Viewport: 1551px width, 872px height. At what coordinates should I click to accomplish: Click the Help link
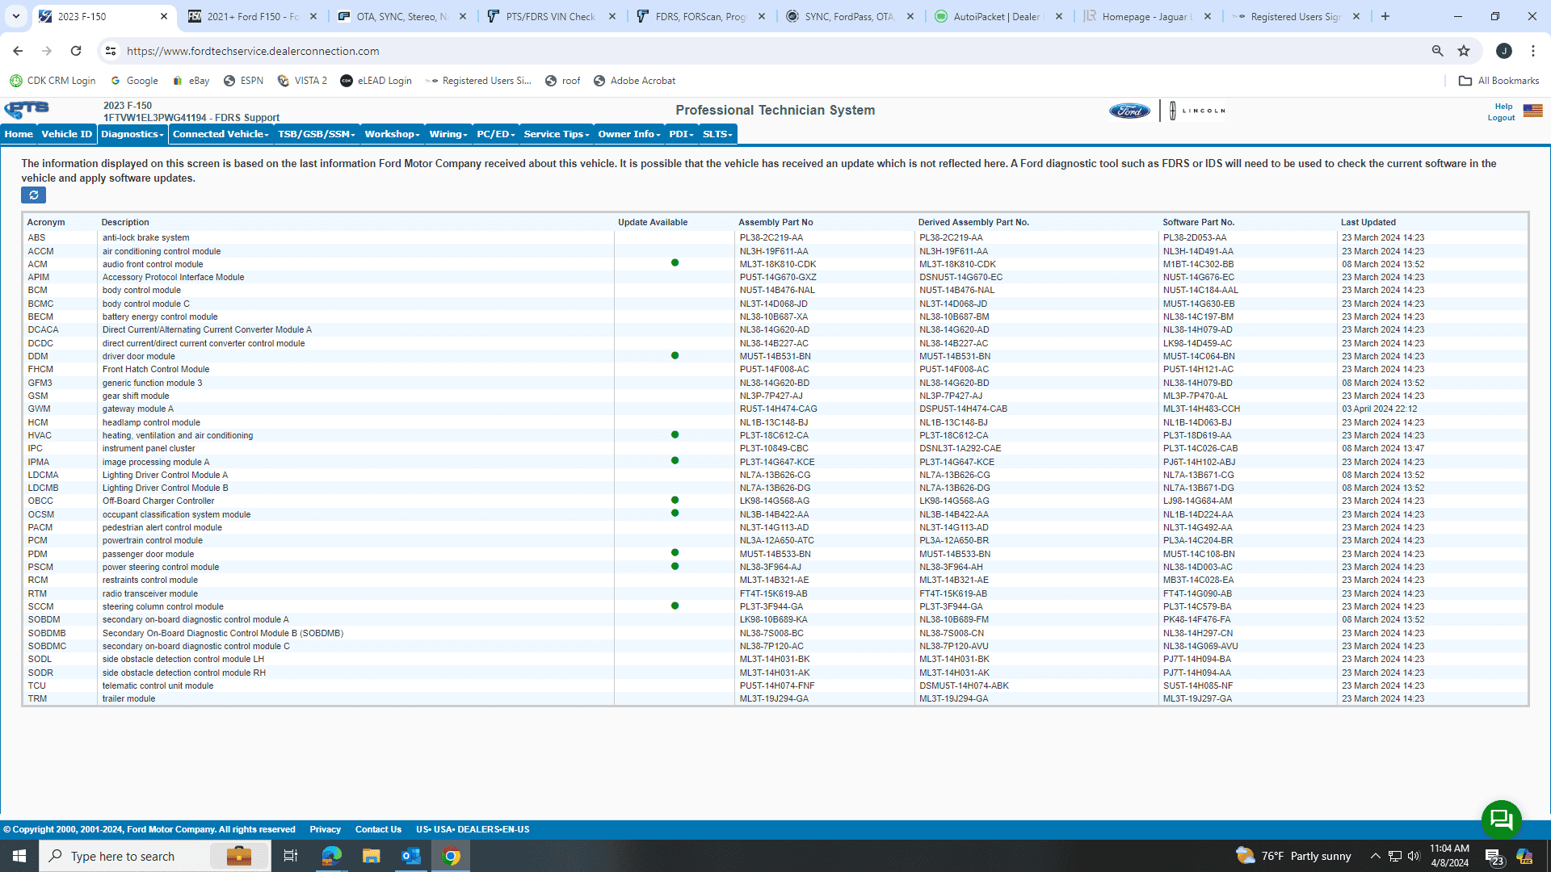(x=1503, y=107)
